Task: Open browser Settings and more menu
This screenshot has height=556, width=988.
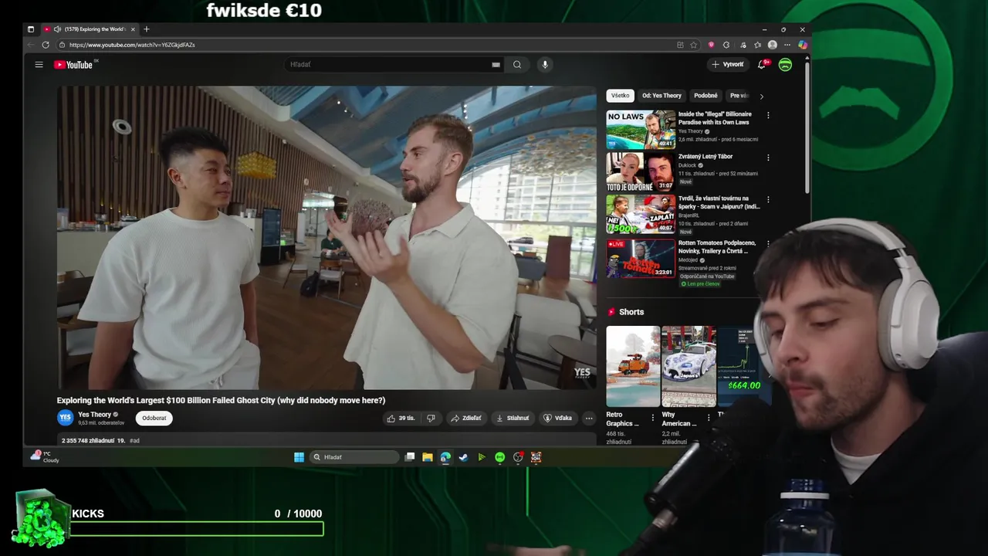Action: click(787, 45)
